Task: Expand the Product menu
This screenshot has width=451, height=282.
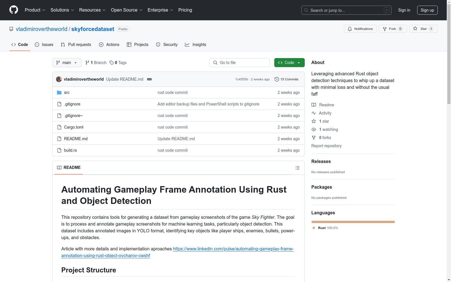Action: [35, 10]
